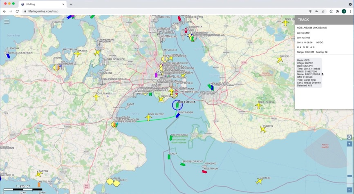
Task: Select the TBC PRESTIGE green ship marker
Action: coord(171,138)
